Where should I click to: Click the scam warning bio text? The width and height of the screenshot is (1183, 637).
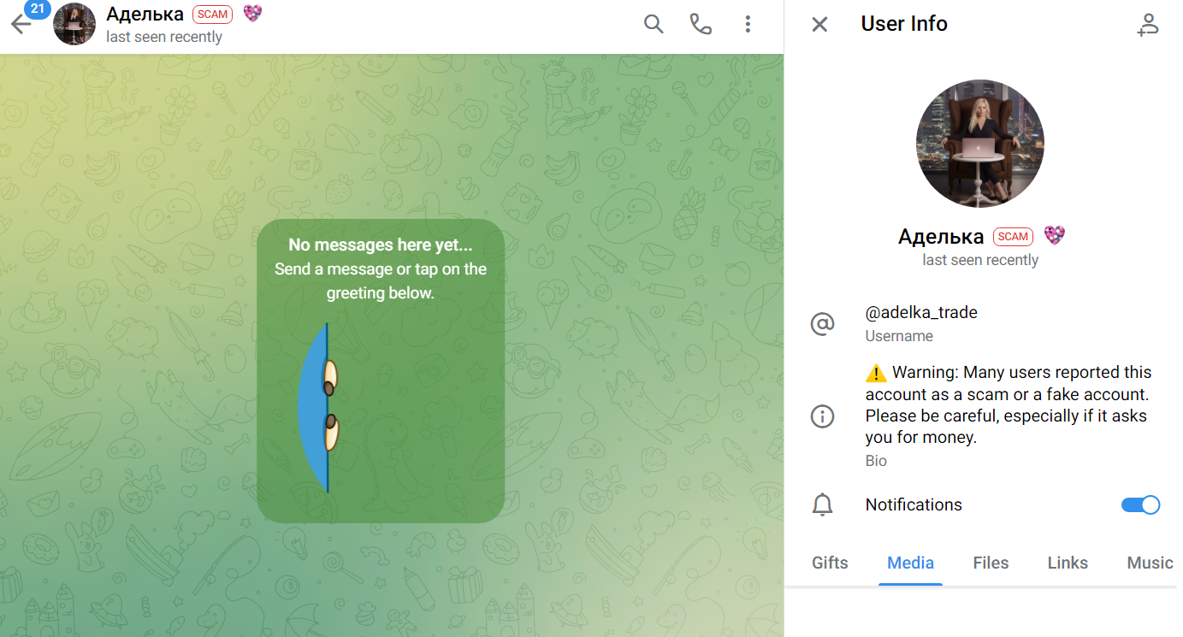point(1008,405)
